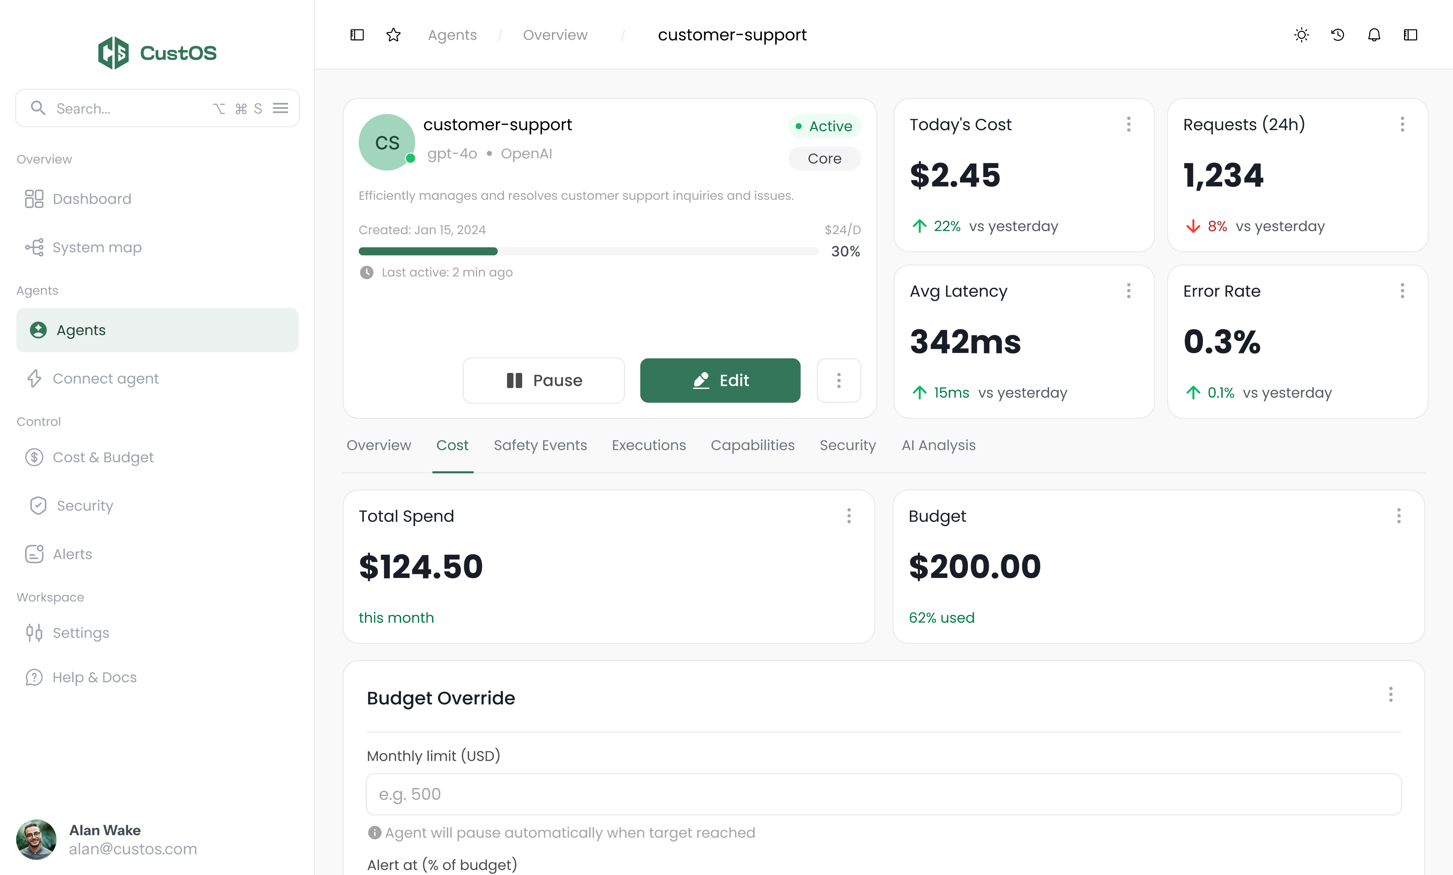Toggle the right panel icon in header

[1410, 35]
